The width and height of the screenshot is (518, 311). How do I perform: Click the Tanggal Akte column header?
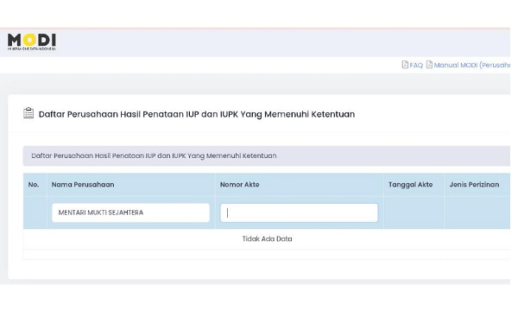[410, 185]
